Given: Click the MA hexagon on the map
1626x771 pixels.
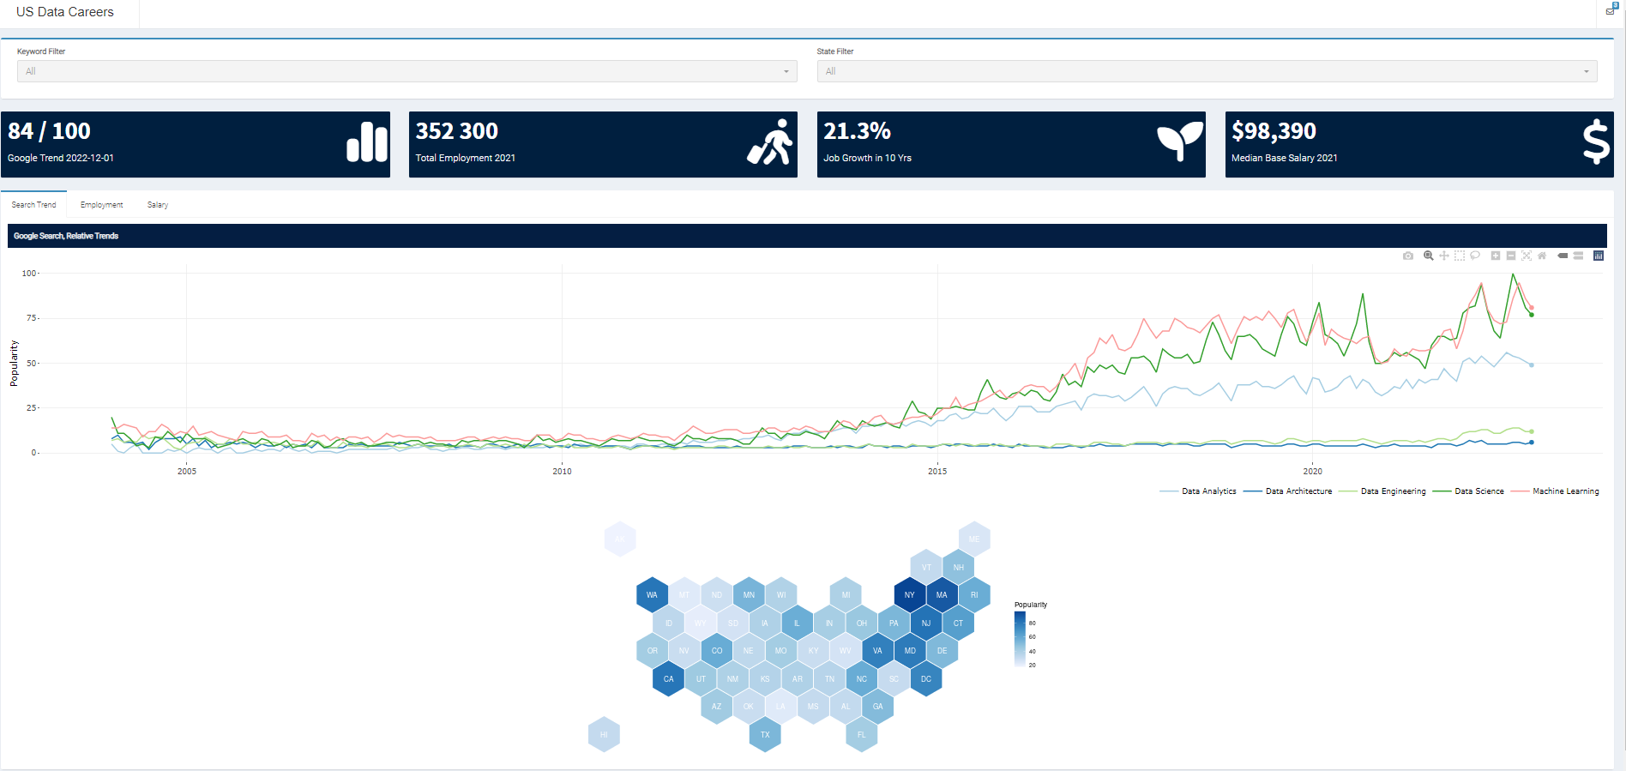Looking at the screenshot, I should [x=942, y=595].
